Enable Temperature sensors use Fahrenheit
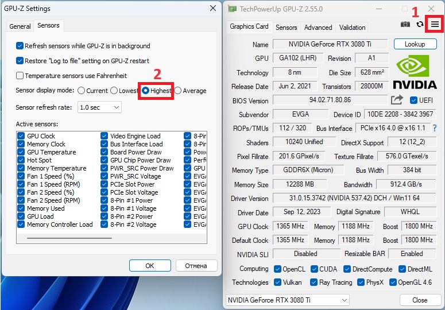The width and height of the screenshot is (445, 310). click(20, 75)
